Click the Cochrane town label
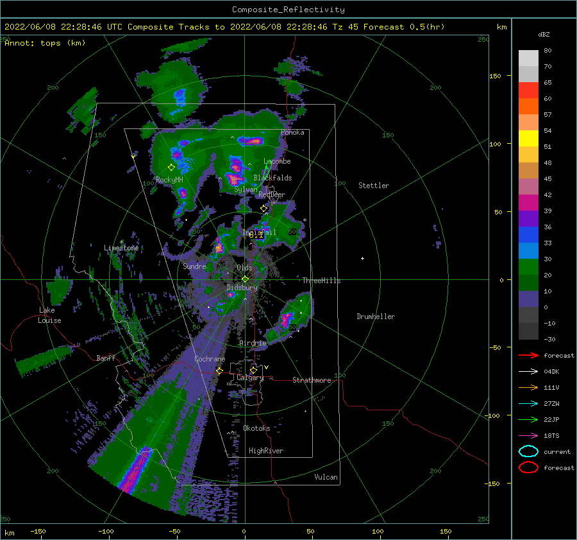577x540 pixels. 210,359
